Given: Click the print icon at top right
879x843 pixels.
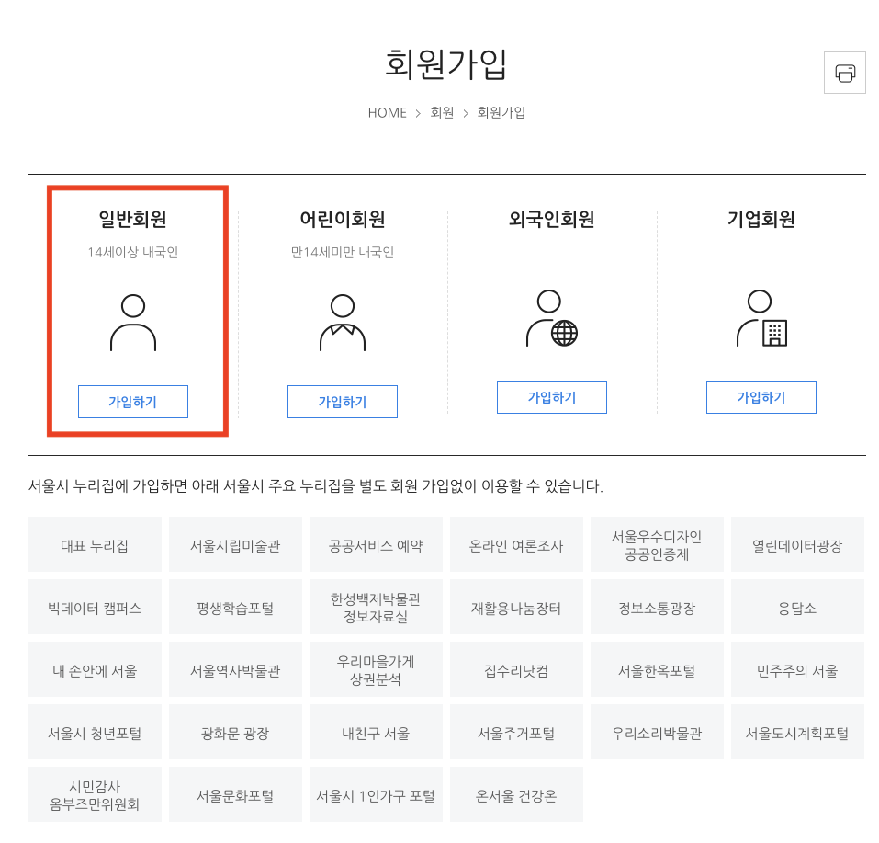Looking at the screenshot, I should 844,73.
